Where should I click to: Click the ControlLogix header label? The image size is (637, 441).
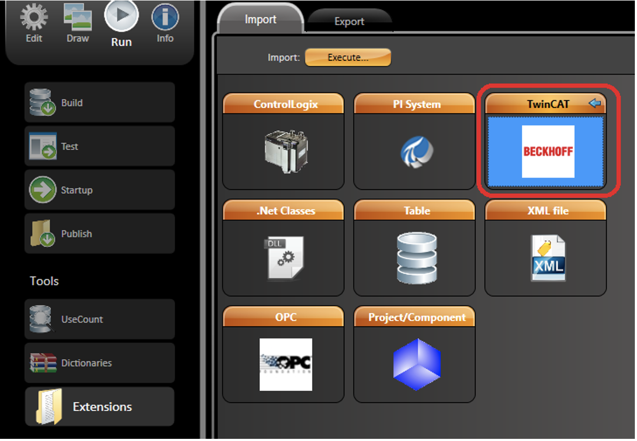(x=286, y=104)
